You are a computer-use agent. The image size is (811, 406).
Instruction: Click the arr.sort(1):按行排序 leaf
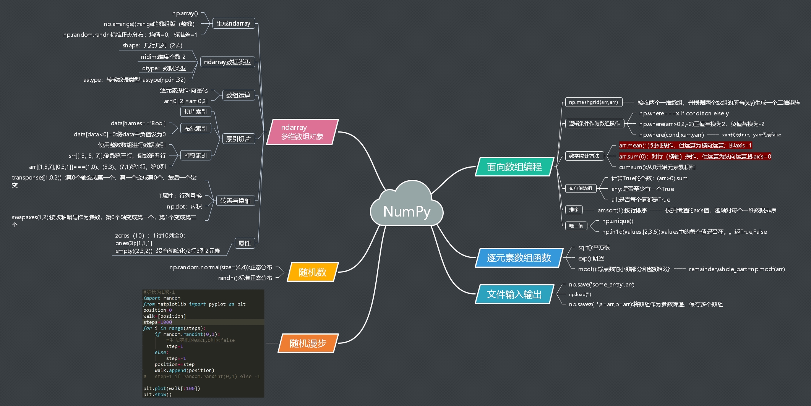[x=622, y=210]
